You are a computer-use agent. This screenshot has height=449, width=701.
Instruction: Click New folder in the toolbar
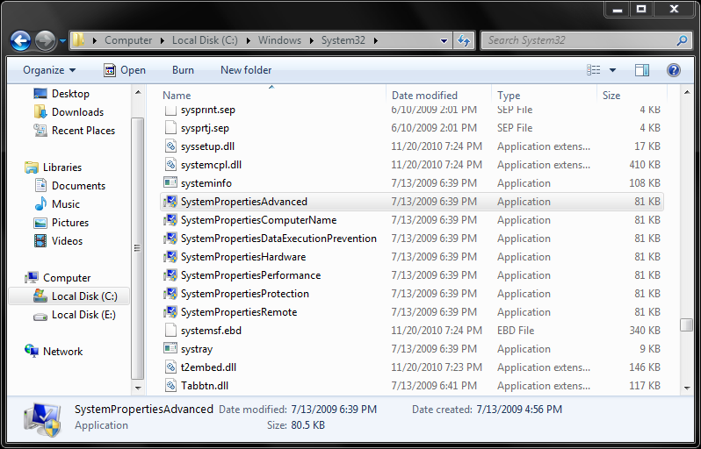(x=246, y=70)
